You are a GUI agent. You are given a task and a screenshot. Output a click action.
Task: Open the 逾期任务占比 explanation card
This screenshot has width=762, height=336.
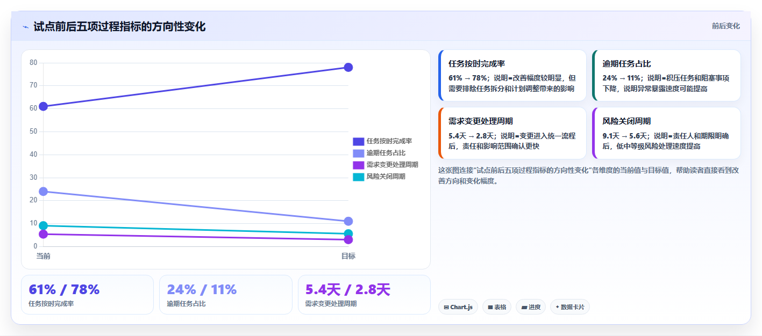click(666, 76)
